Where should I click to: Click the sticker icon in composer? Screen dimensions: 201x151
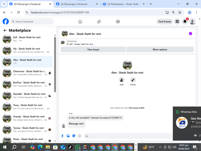click(74, 136)
